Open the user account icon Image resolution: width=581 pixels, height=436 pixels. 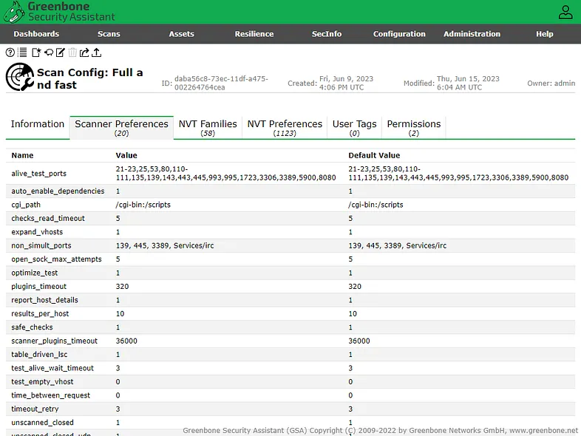[x=565, y=13]
